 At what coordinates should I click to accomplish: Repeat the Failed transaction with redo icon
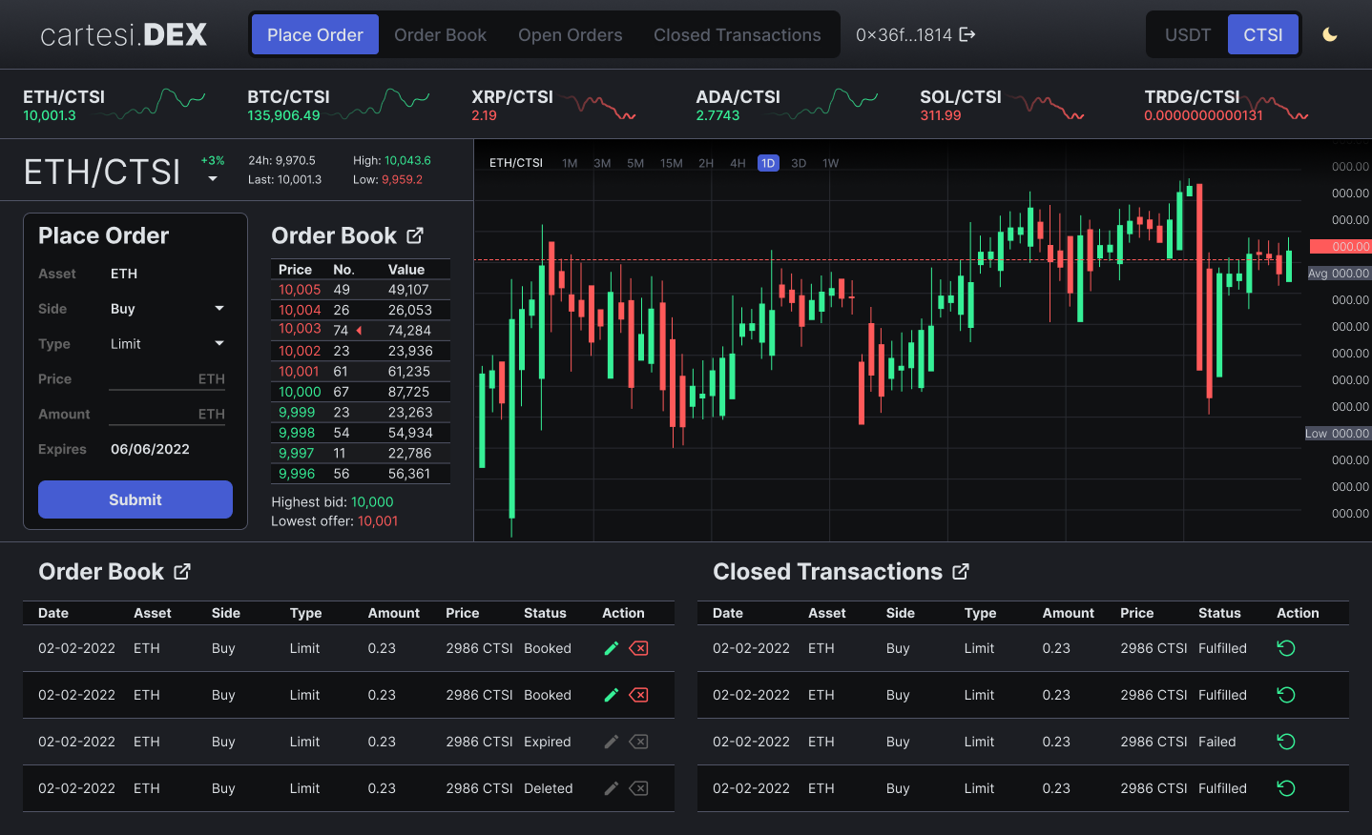pyautogui.click(x=1286, y=742)
